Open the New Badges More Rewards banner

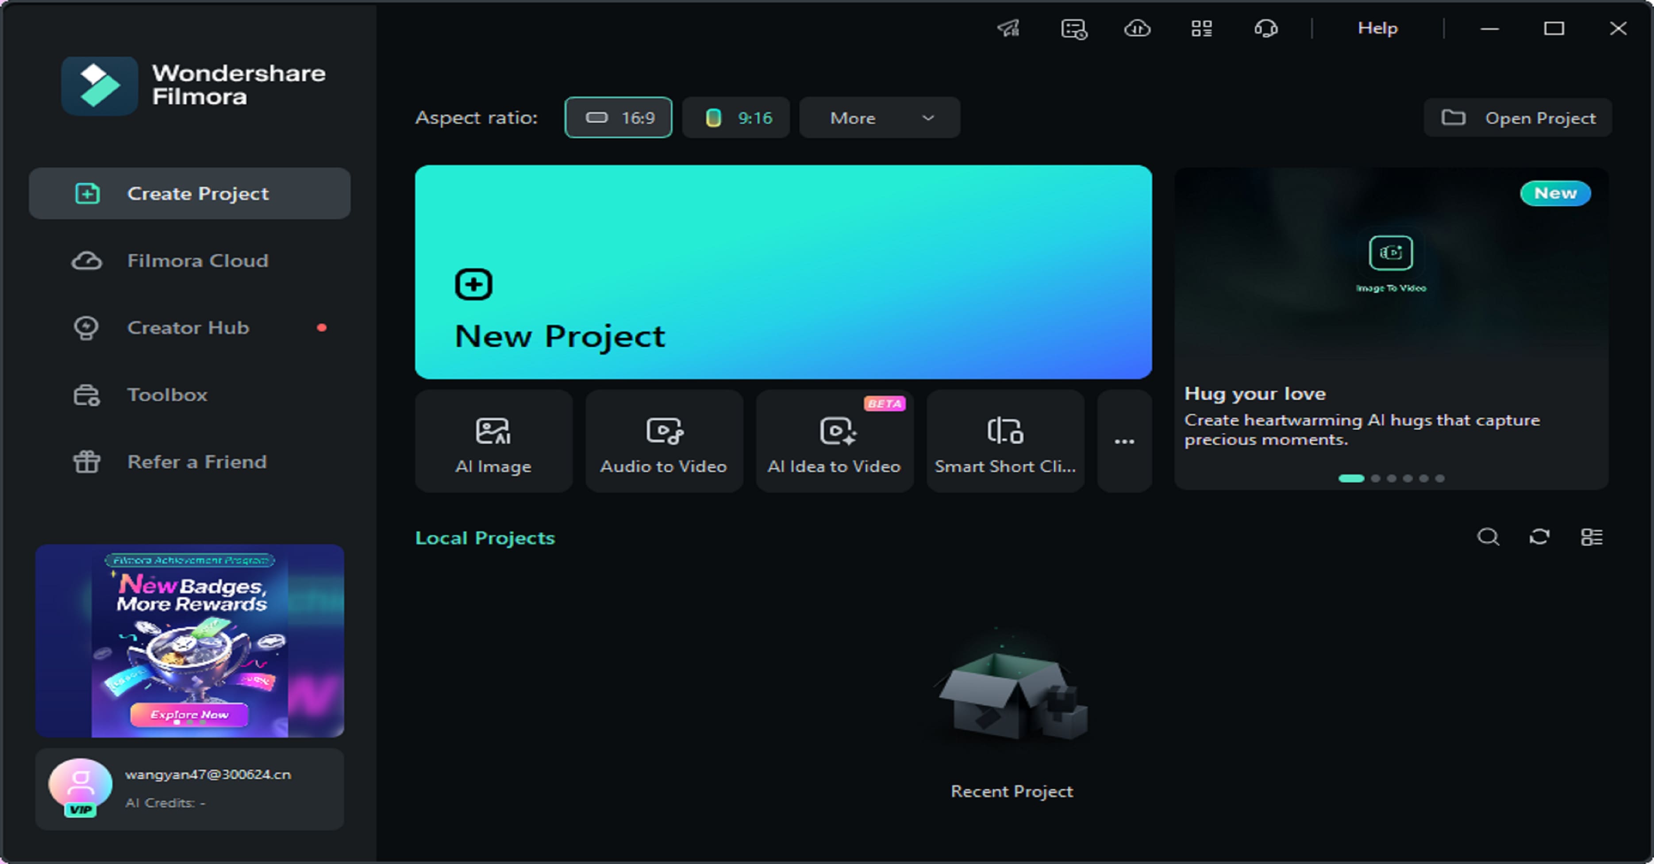[x=189, y=641]
